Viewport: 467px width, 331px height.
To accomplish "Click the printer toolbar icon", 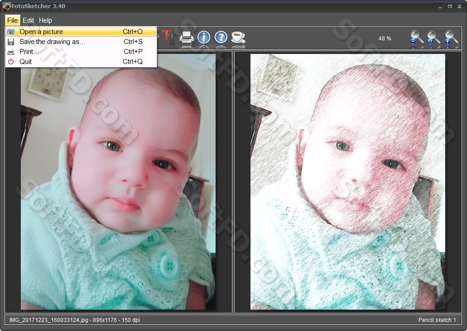I will 187,38.
